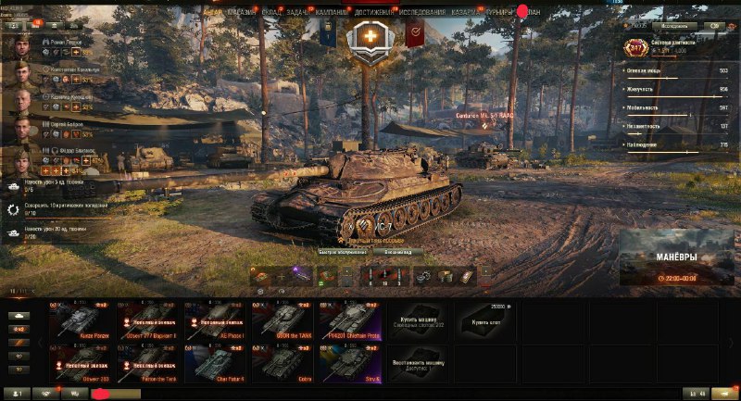Click the red checkmark missions flag
741x401 pixels.
[414, 33]
